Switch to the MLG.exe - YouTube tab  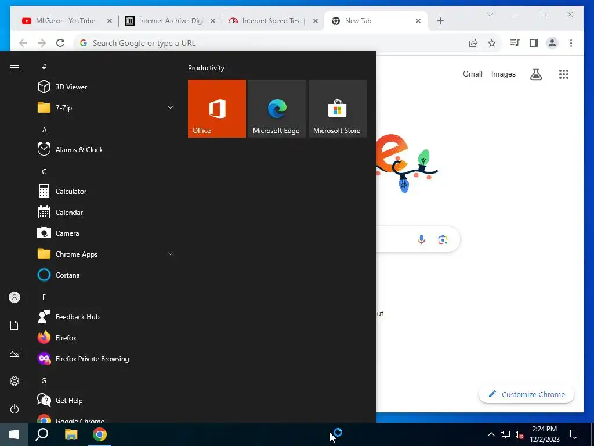[66, 21]
